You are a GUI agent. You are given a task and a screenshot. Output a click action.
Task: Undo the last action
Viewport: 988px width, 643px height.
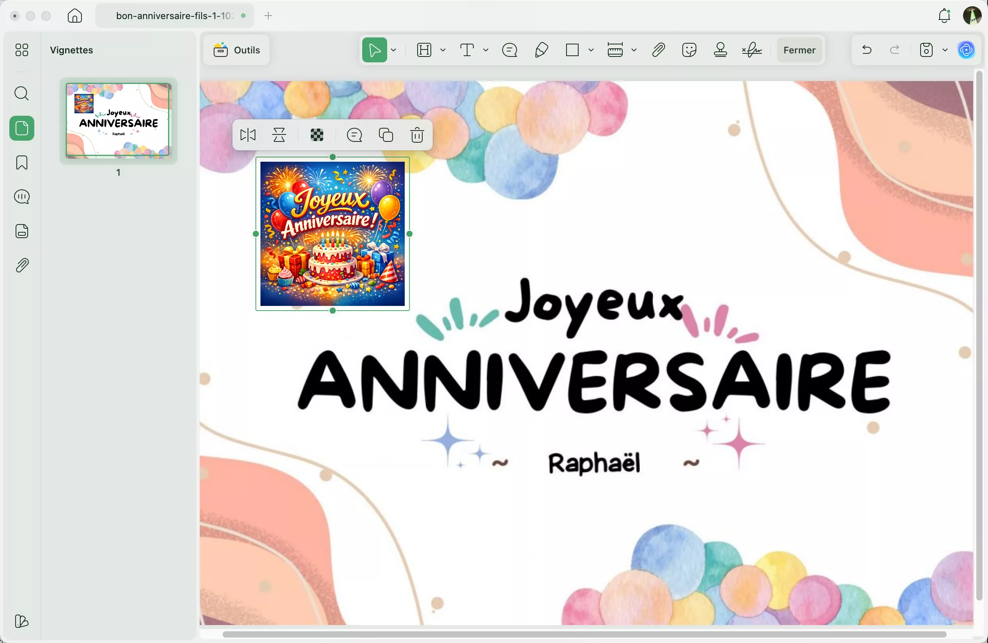pyautogui.click(x=867, y=50)
